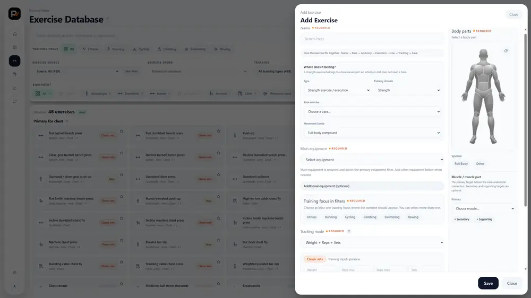Add a Secondary muscle target
The width and height of the screenshot is (531, 298).
point(461,219)
